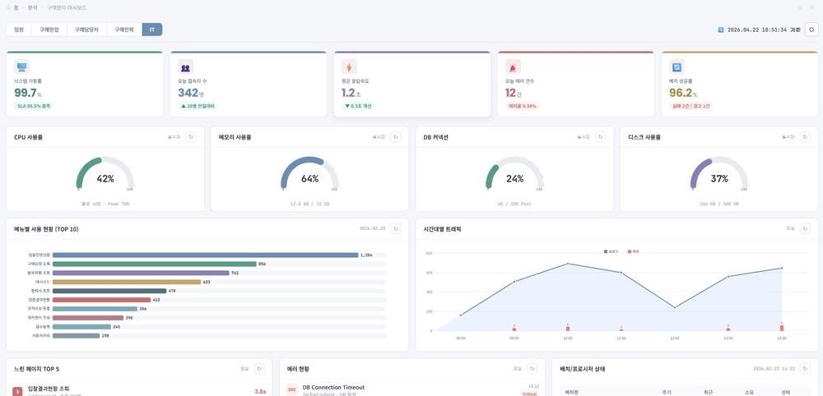Click the 에러율 0.34% badge
This screenshot has width=823, height=396.
coord(523,106)
